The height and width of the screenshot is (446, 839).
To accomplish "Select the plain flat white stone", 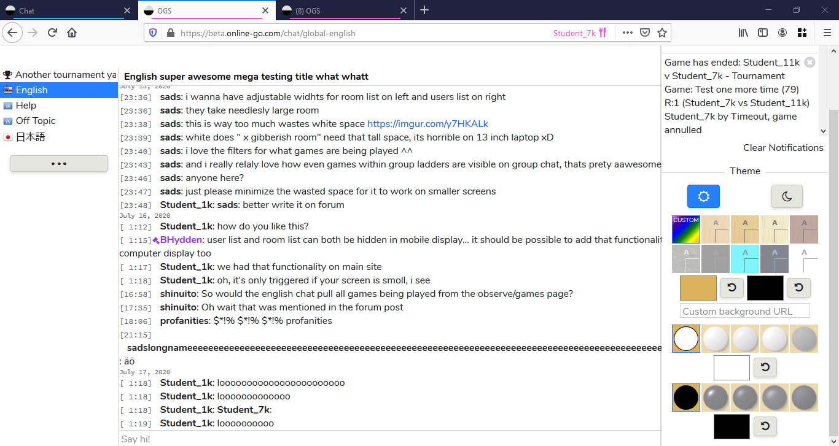I will click(686, 339).
